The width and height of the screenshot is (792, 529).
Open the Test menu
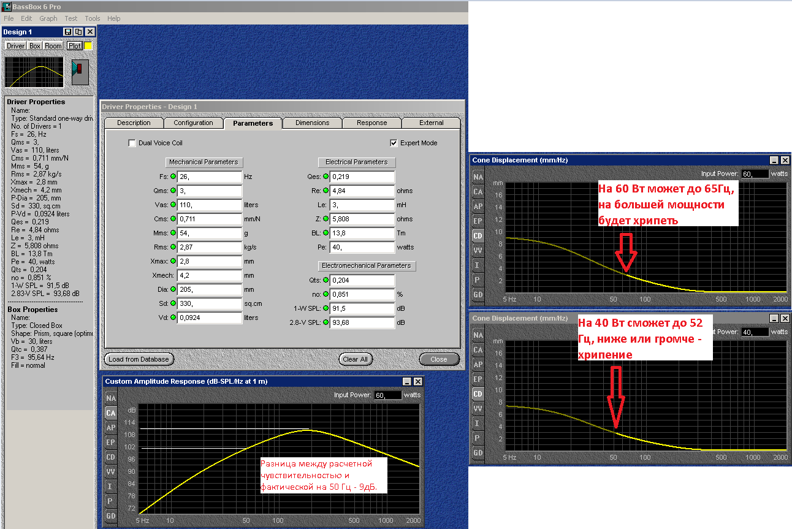point(71,18)
